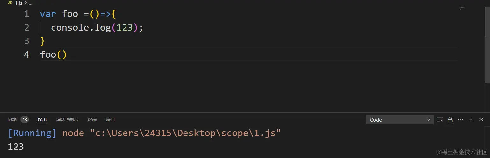Open the 端口 tab
Screen dimensions: 490x158
tap(110, 120)
